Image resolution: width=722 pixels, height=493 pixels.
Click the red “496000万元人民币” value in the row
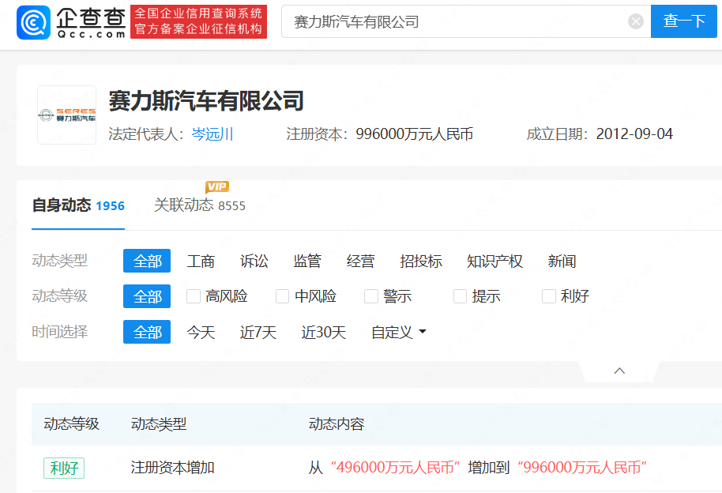(x=395, y=468)
